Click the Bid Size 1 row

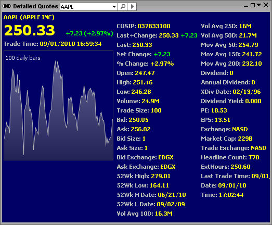point(131,139)
